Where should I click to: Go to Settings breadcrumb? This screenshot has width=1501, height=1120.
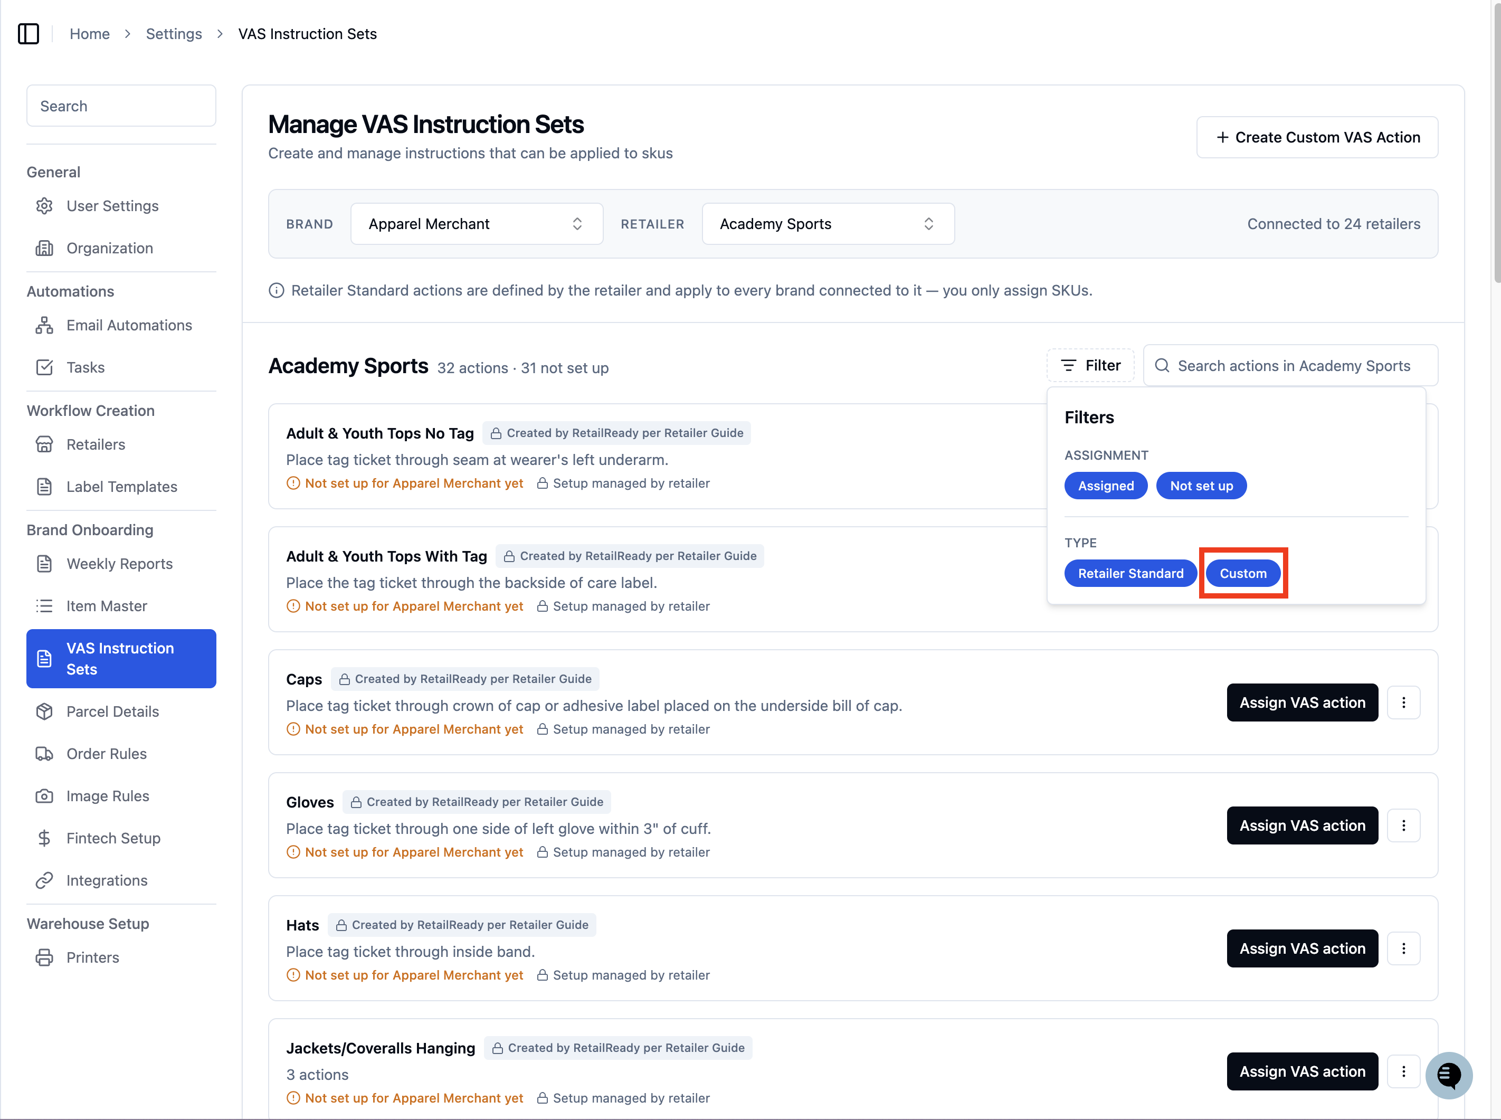(174, 34)
